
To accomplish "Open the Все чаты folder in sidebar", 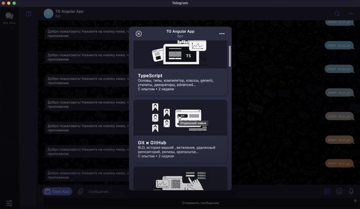I will pyautogui.click(x=9, y=18).
